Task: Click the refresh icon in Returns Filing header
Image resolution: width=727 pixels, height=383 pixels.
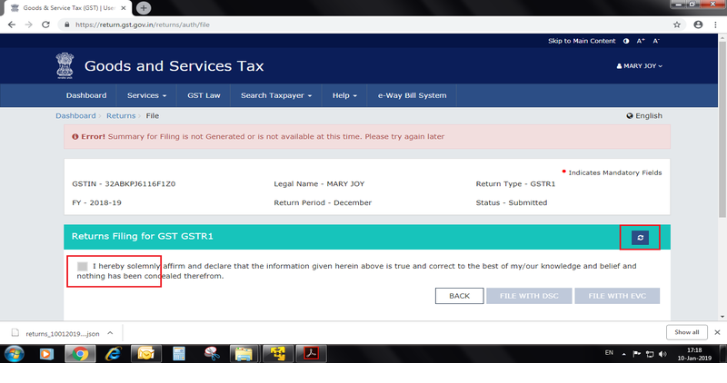Action: click(x=640, y=238)
